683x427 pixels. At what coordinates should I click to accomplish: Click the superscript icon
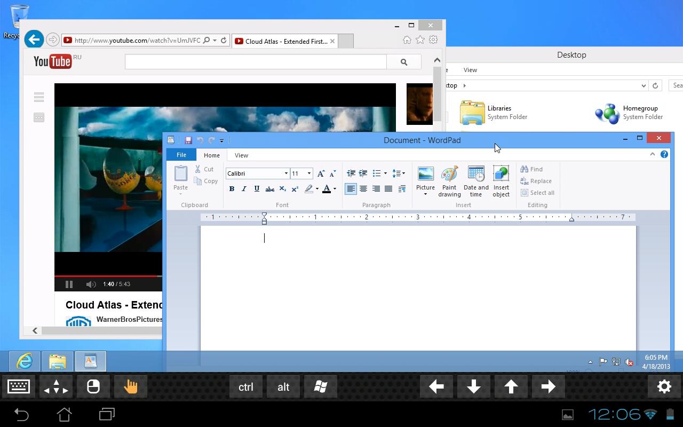click(x=295, y=189)
